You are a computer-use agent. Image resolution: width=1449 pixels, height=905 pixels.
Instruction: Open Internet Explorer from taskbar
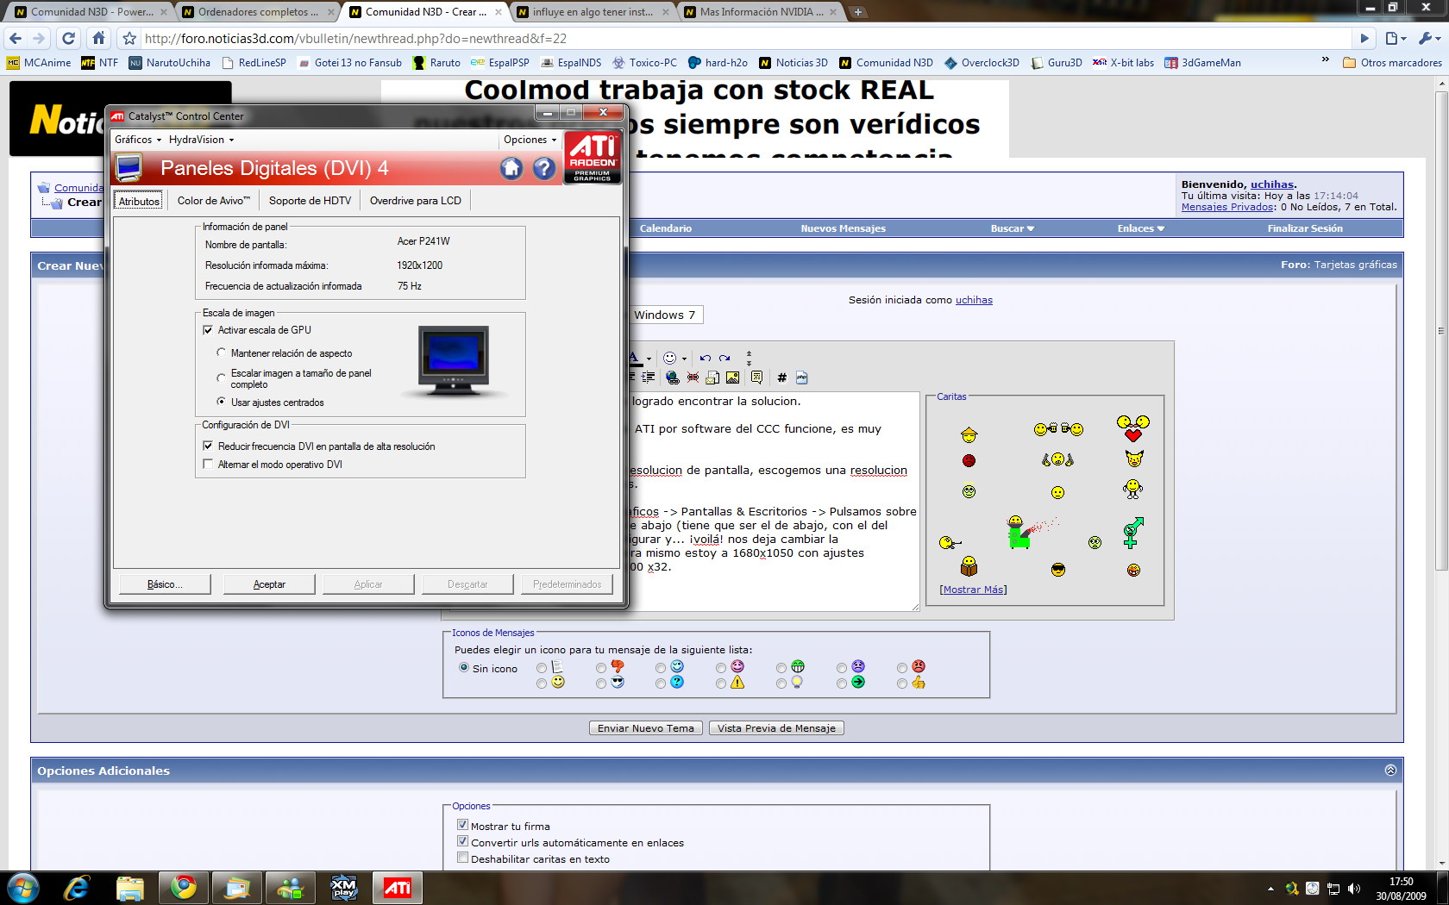77,888
